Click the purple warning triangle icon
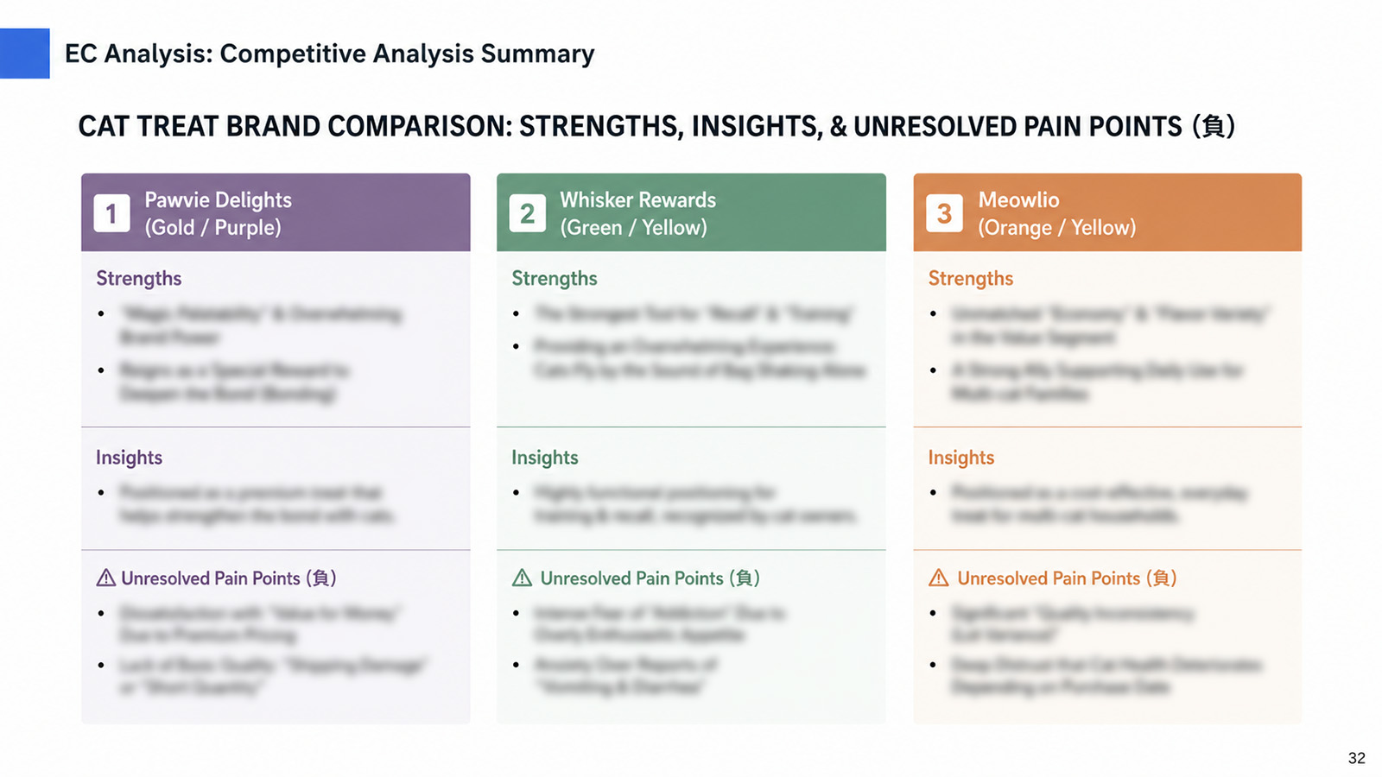The width and height of the screenshot is (1382, 777). (x=105, y=578)
